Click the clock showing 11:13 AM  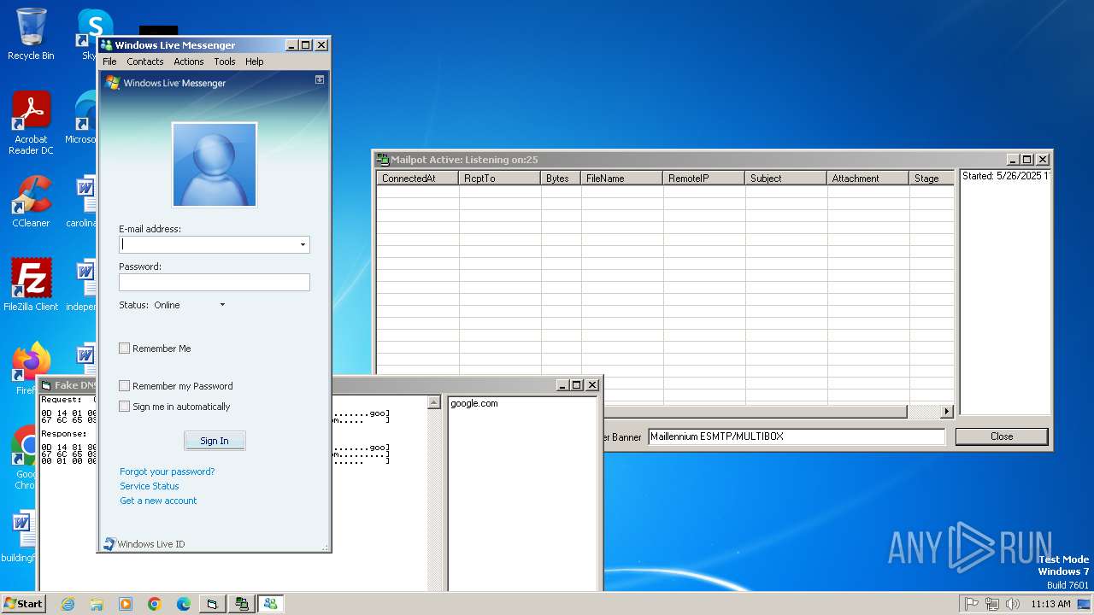point(1050,604)
